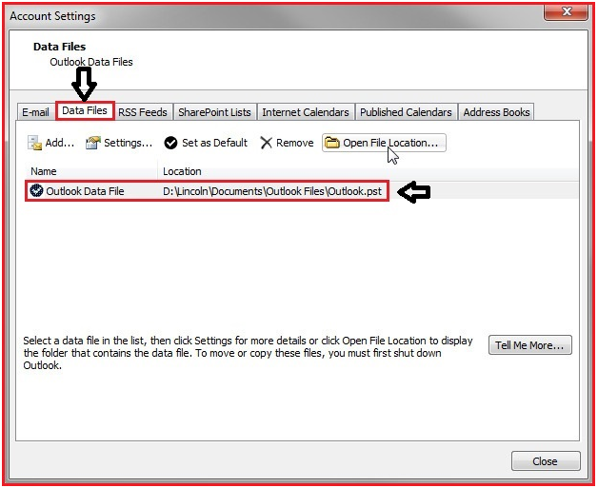The height and width of the screenshot is (488, 598).
Task: Open the Published Calendars tab
Action: [406, 112]
